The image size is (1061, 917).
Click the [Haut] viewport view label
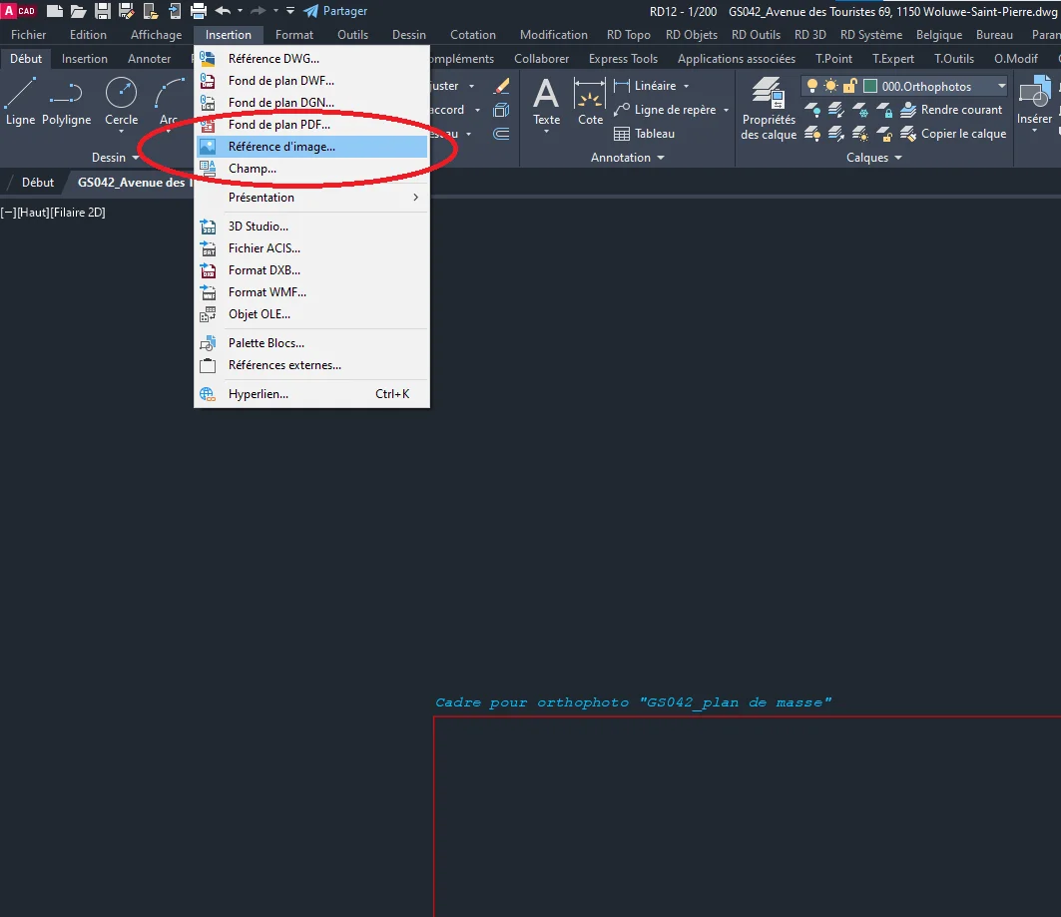32,213
